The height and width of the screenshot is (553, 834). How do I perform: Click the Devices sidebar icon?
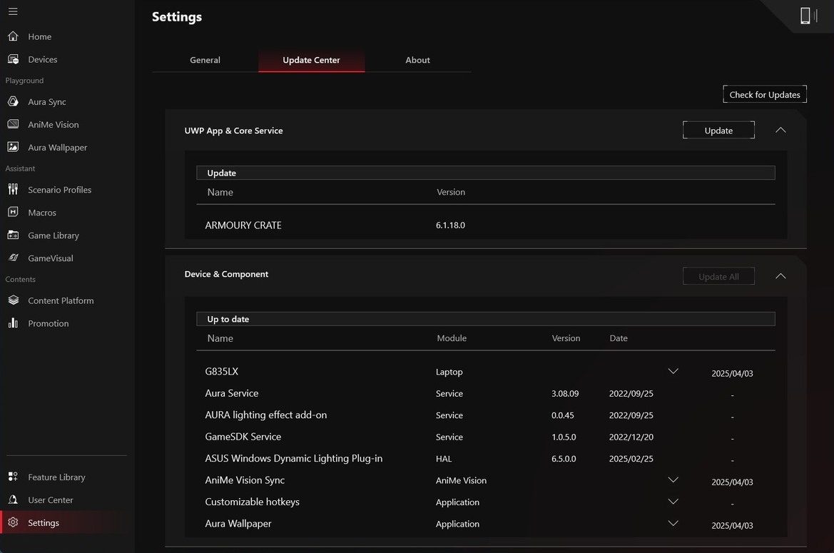14,59
